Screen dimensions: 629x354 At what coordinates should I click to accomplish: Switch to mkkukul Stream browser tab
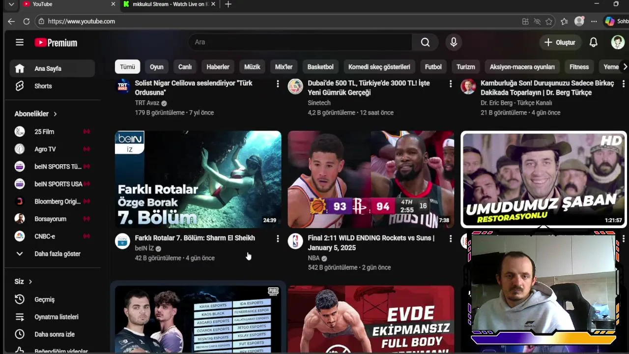coord(170,4)
